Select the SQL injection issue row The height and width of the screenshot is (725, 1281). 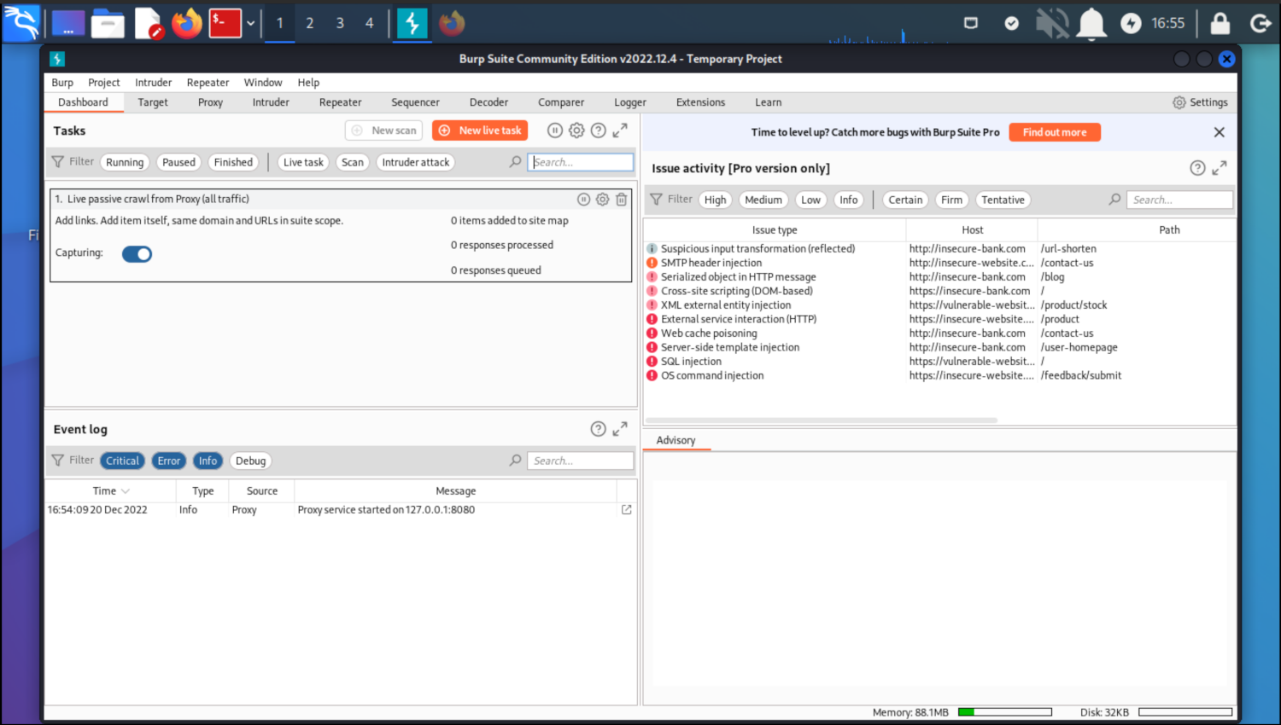pos(939,362)
